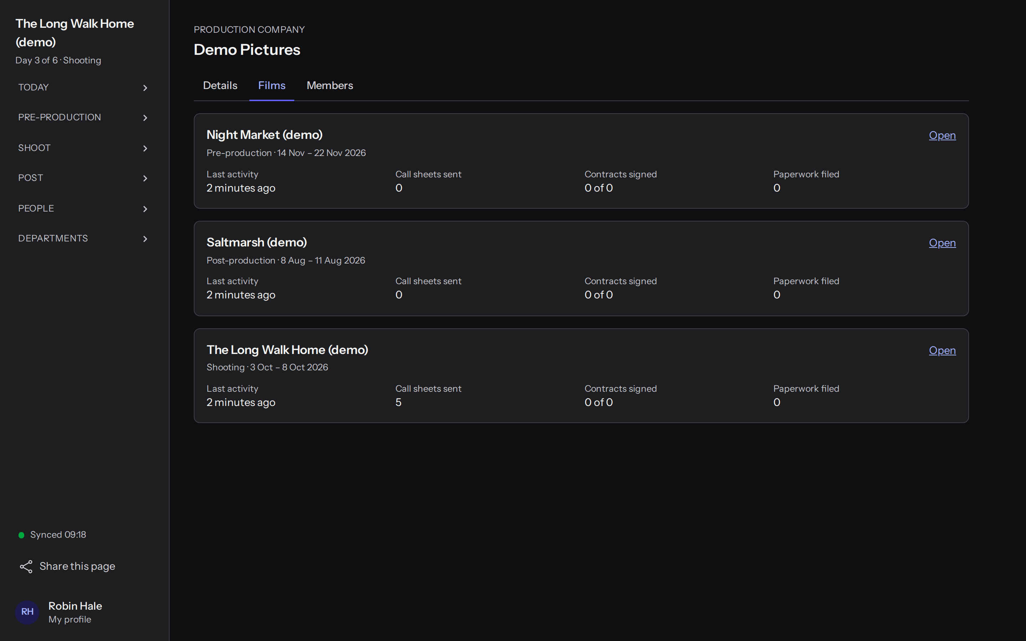Click the RH avatar circle
1026x641 pixels.
27,612
